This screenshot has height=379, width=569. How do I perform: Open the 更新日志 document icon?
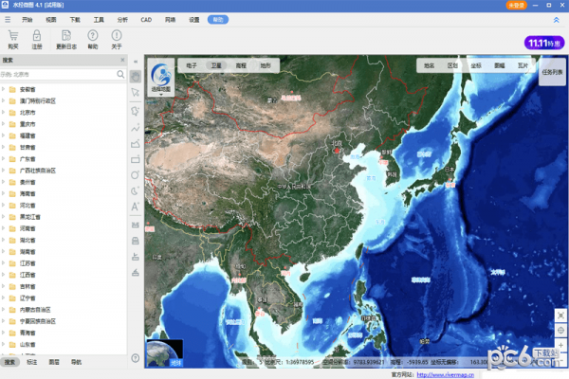tap(66, 36)
